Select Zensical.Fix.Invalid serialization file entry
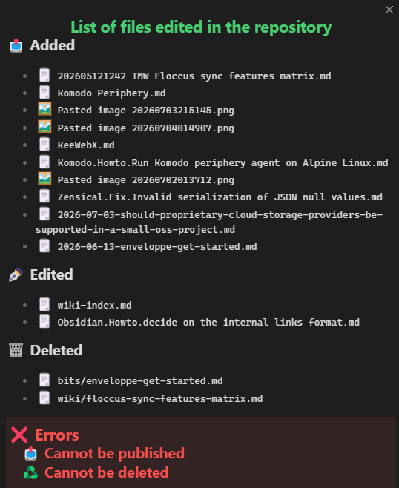399x488 pixels. (220, 197)
